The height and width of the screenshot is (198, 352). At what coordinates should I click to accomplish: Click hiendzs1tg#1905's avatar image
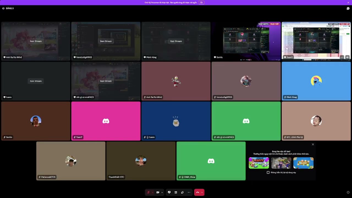coord(246,81)
